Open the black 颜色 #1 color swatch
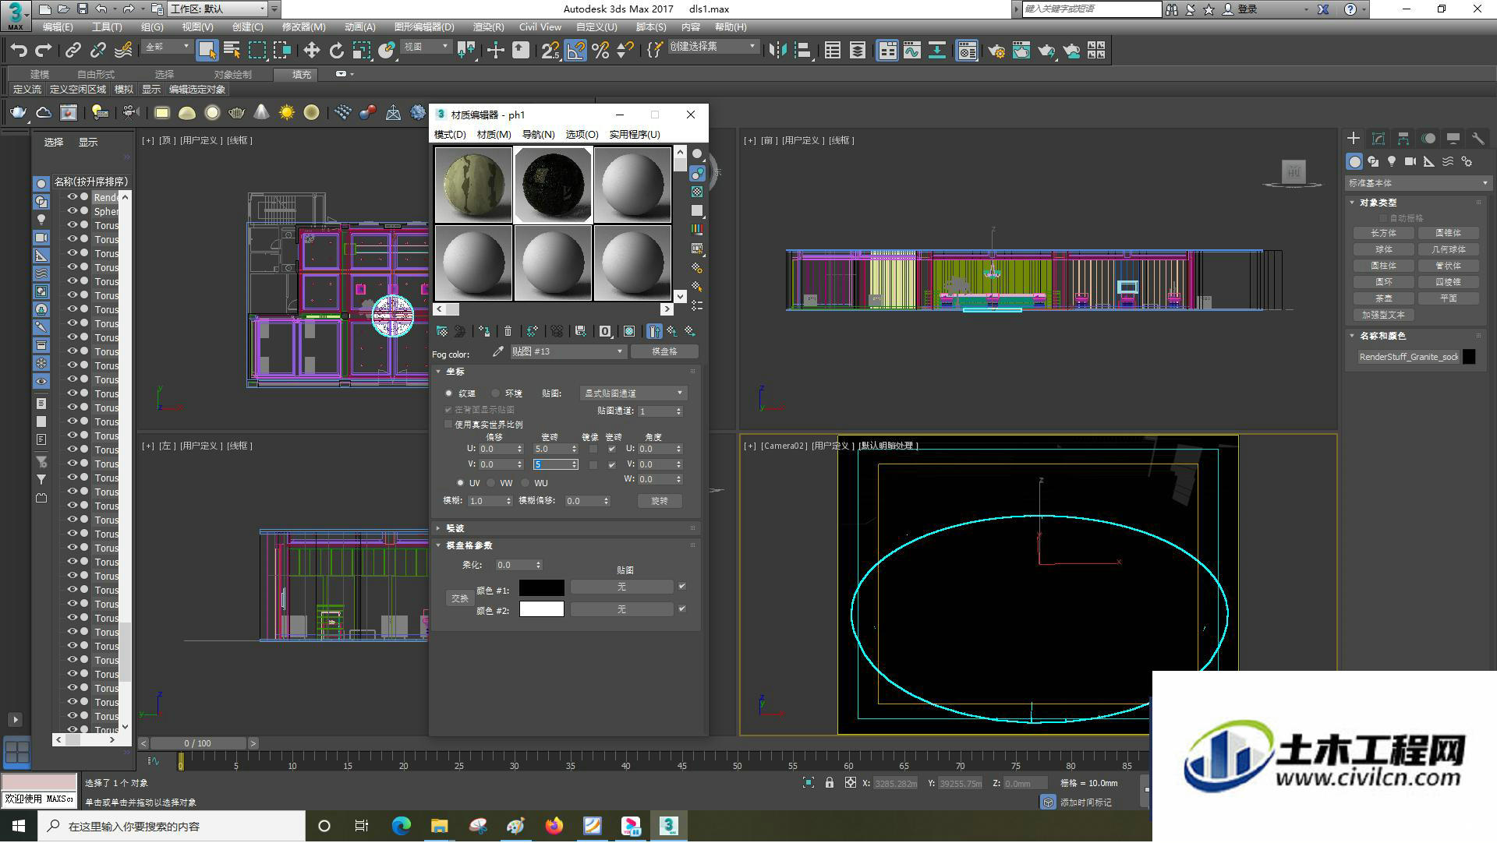This screenshot has width=1497, height=843. pos(542,588)
